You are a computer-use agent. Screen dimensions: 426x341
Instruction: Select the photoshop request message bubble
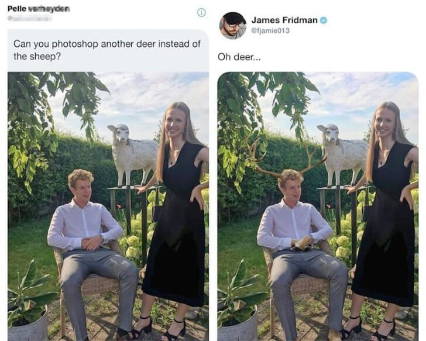(108, 50)
